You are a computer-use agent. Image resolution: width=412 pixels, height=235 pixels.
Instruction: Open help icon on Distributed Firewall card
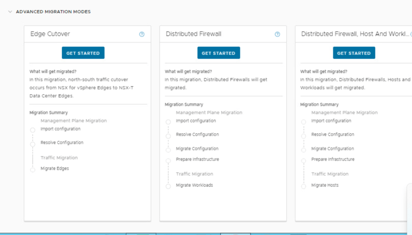[277, 34]
